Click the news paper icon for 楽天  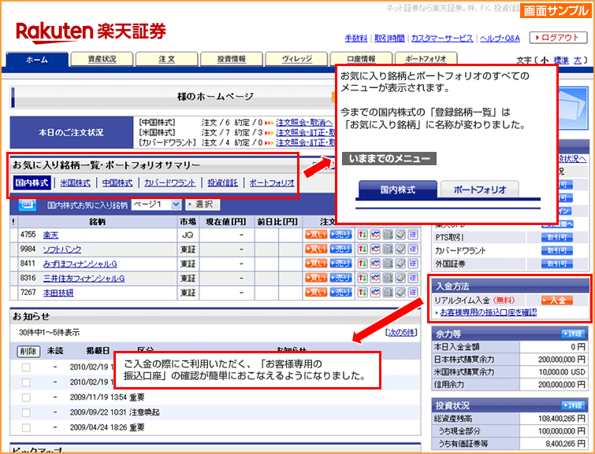[x=400, y=235]
